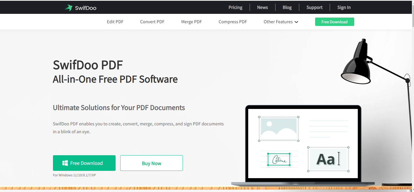Open the Blog link
Viewport: 414px width, 192px height.
click(x=287, y=7)
